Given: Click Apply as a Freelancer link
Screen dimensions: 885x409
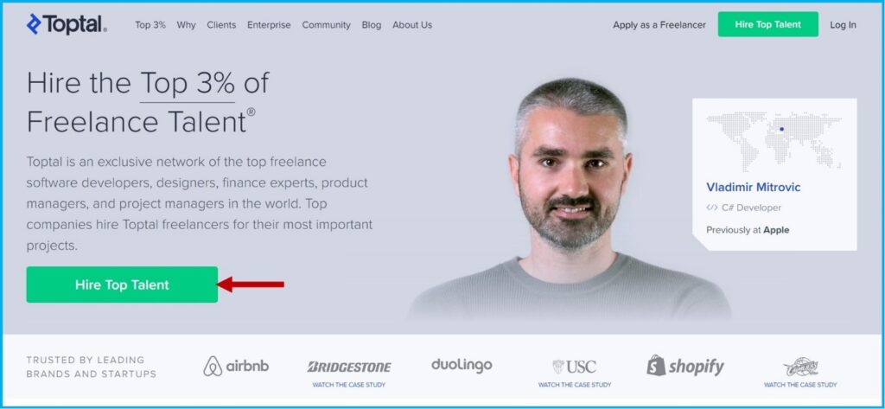Looking at the screenshot, I should click(x=659, y=25).
